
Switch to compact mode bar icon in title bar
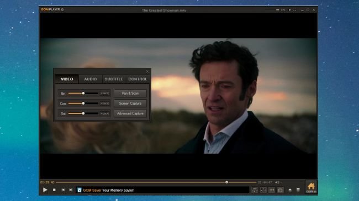277,10
